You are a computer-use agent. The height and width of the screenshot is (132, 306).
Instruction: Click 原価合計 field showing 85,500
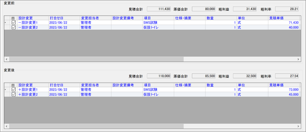coord(204,76)
